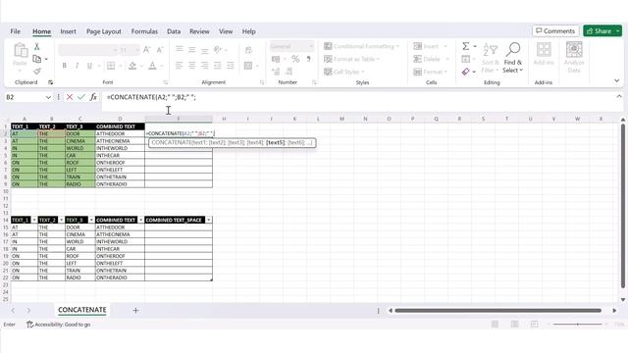Click the Format Painter brush icon
The height and width of the screenshot is (353, 628).
tap(37, 72)
